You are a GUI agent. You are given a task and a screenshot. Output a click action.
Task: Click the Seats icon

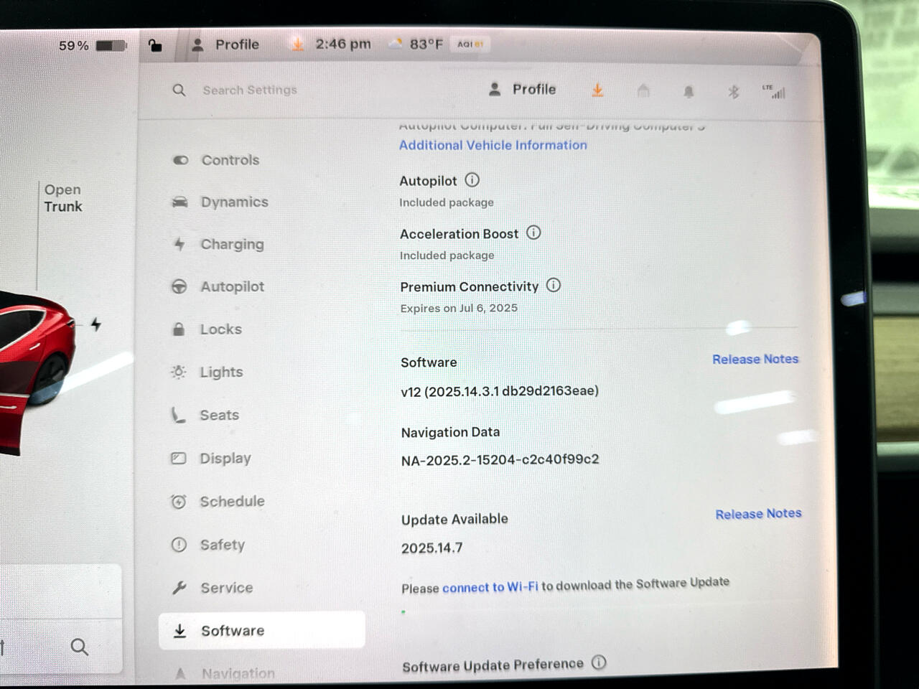point(178,415)
